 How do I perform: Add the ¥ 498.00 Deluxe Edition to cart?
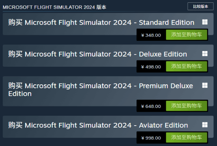pos(186,66)
